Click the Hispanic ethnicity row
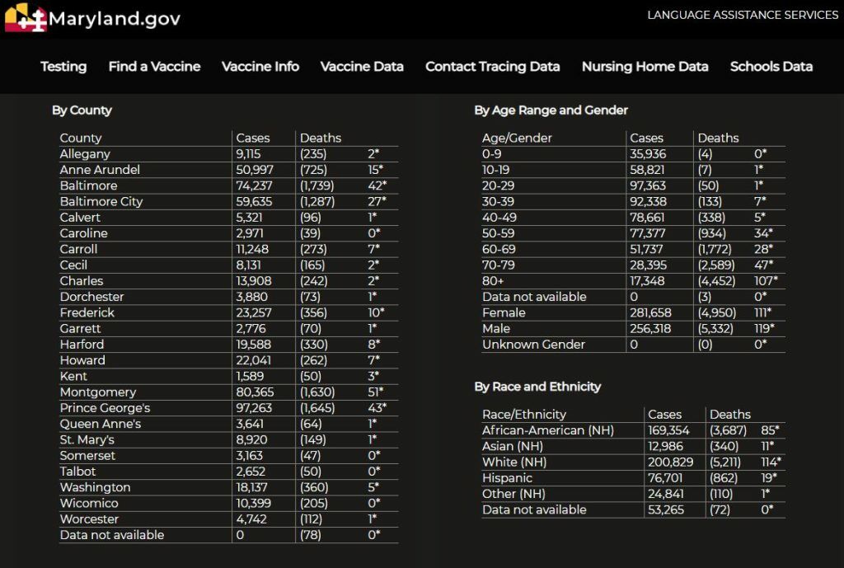The height and width of the screenshot is (568, 844). point(507,478)
